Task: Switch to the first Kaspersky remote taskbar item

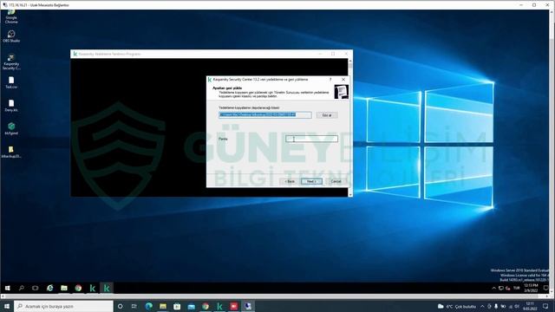Action: [x=93, y=289]
